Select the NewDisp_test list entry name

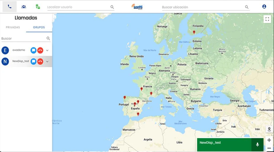tap(21, 61)
